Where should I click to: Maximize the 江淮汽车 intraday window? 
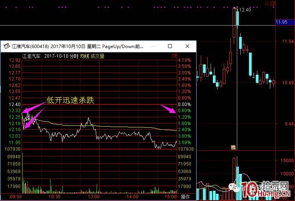pyautogui.click(x=170, y=46)
